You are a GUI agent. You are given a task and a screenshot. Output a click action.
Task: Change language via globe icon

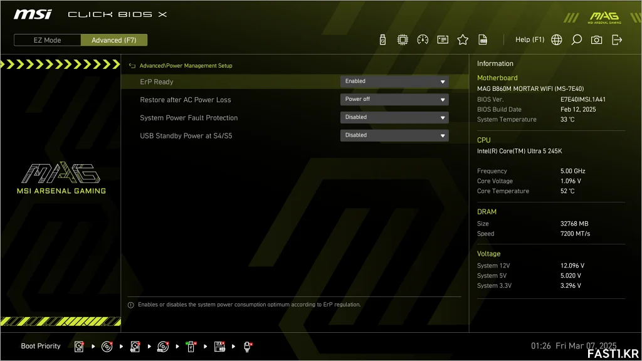(557, 39)
